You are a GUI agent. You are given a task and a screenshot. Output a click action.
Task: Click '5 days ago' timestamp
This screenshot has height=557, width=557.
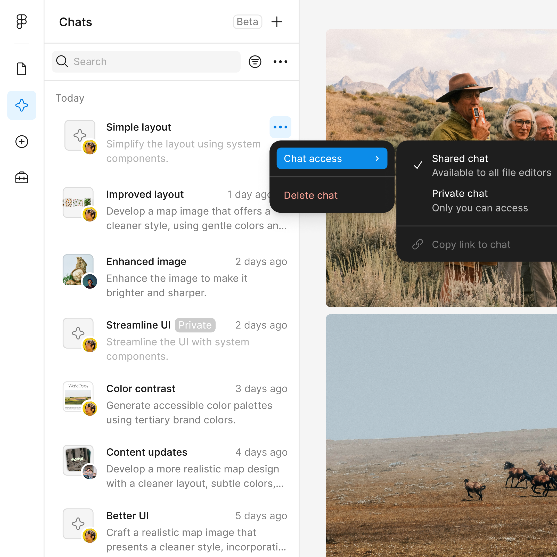click(261, 515)
